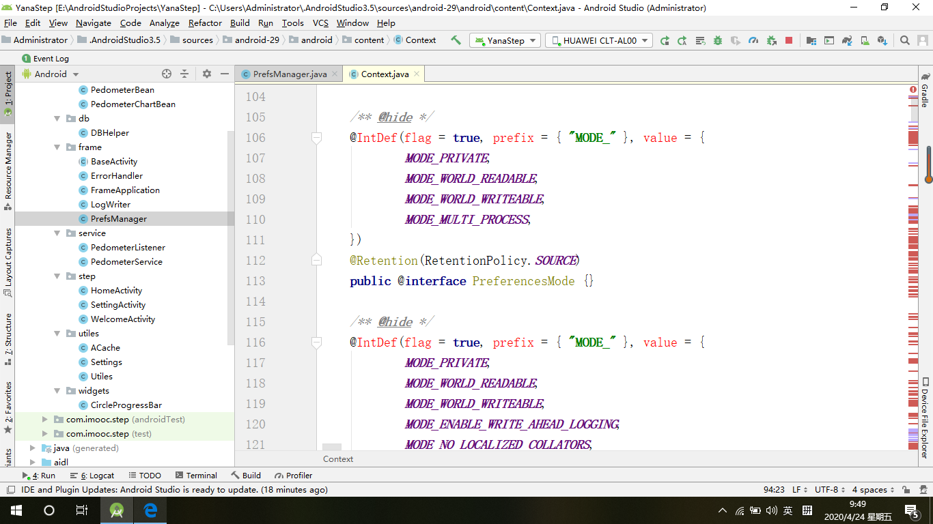933x524 pixels.
Task: Click the Rerun app icon in toolbar
Action: point(665,40)
